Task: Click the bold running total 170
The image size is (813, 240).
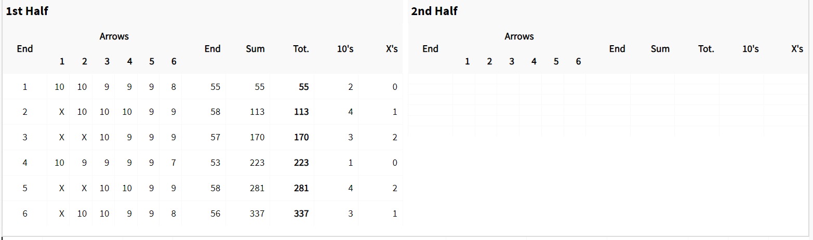Action: click(x=301, y=137)
